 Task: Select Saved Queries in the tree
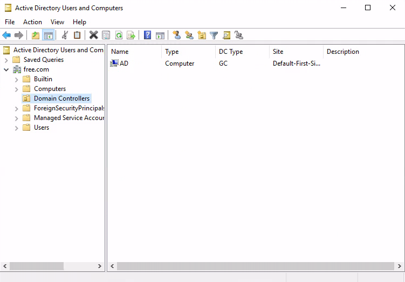tap(44, 60)
